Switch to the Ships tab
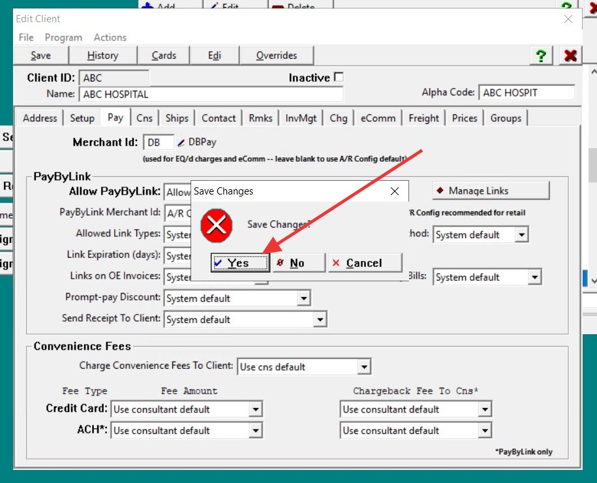Viewport: 597px width, 483px height. click(177, 118)
